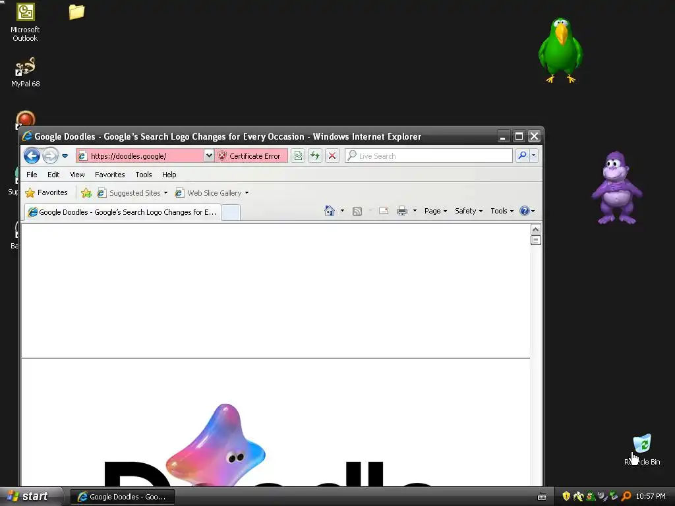Click the blue Help question icon
The width and height of the screenshot is (675, 506).
coord(524,211)
